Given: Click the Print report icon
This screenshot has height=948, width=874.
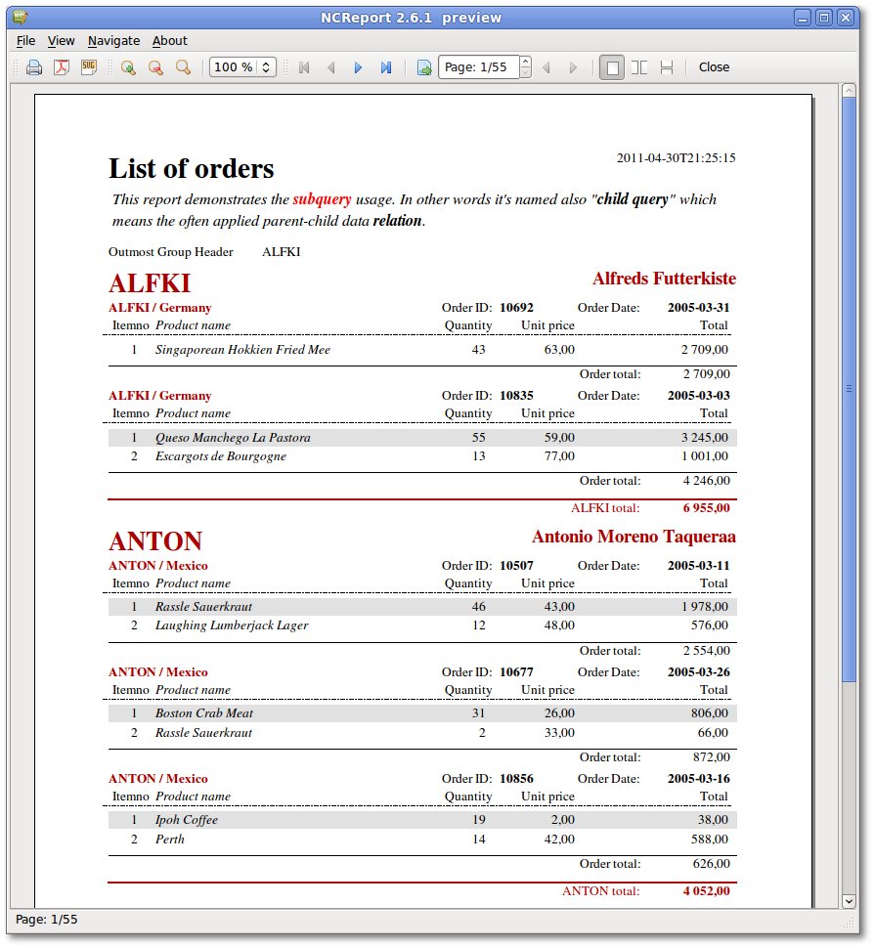Looking at the screenshot, I should tap(34, 67).
